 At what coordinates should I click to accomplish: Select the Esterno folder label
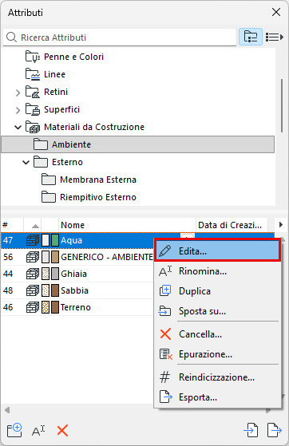click(67, 162)
